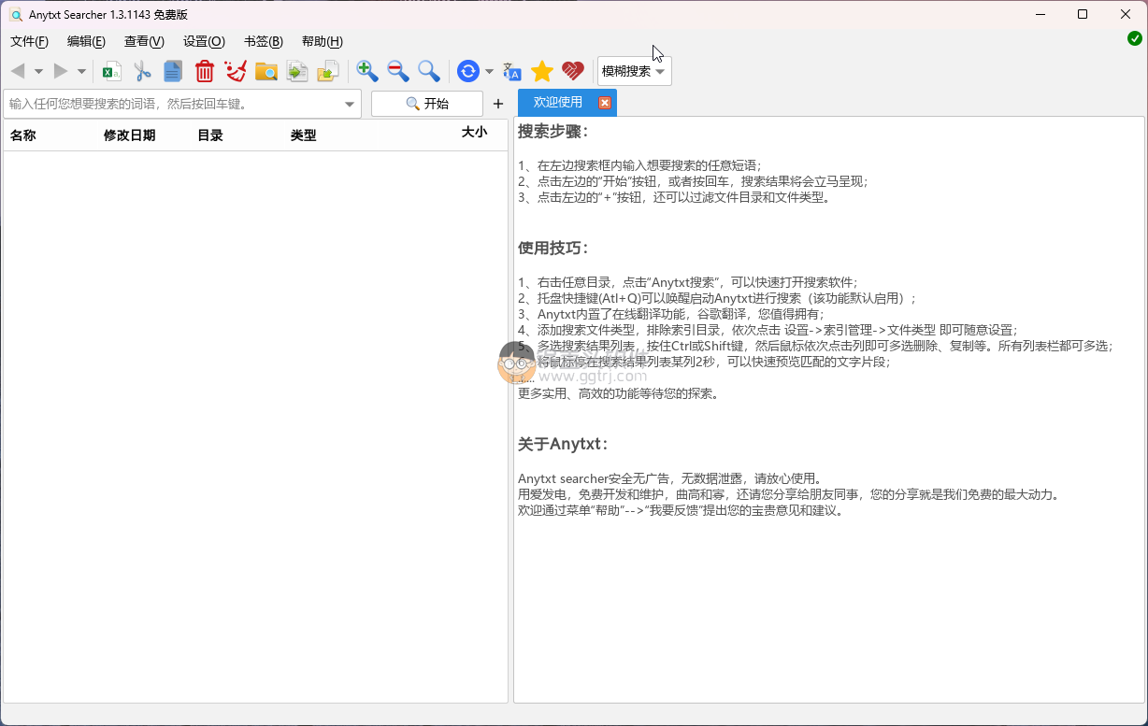Click the yellow star bookmark icon
Screen dimensions: 1148x726
point(542,71)
